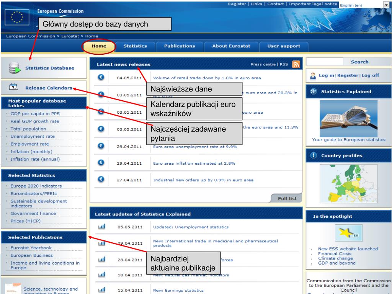The image size is (392, 294).
Task: Open the Contact link
Action: [276, 4]
